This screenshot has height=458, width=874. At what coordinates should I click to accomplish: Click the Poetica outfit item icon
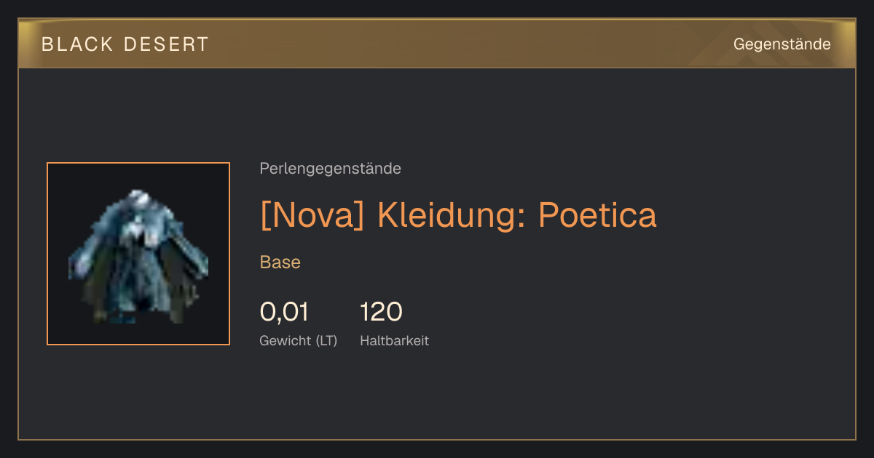click(138, 254)
